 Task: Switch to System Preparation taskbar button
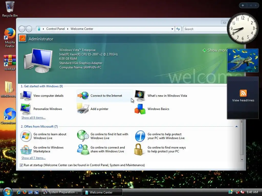tap(61, 192)
